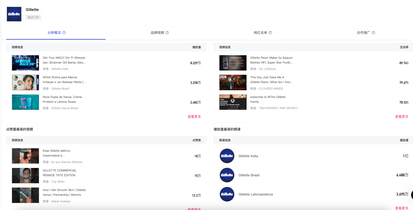Image resolution: width=413 pixels, height=210 pixels.
Task: Open NOVA Rotina para Menos video thumbnail
Action: (25, 83)
